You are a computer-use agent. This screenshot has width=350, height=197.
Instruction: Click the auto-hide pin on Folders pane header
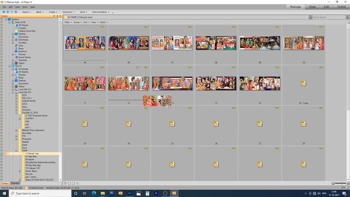57,16
